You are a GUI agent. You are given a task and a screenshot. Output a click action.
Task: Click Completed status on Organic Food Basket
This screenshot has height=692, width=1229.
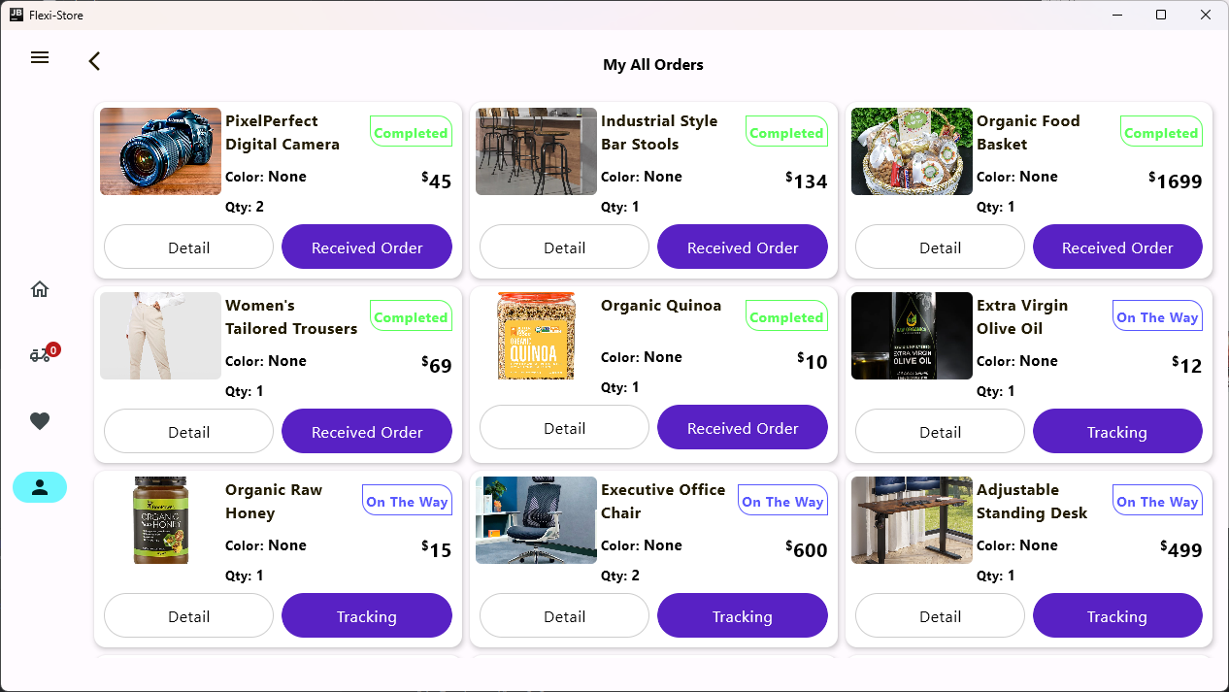point(1161,133)
